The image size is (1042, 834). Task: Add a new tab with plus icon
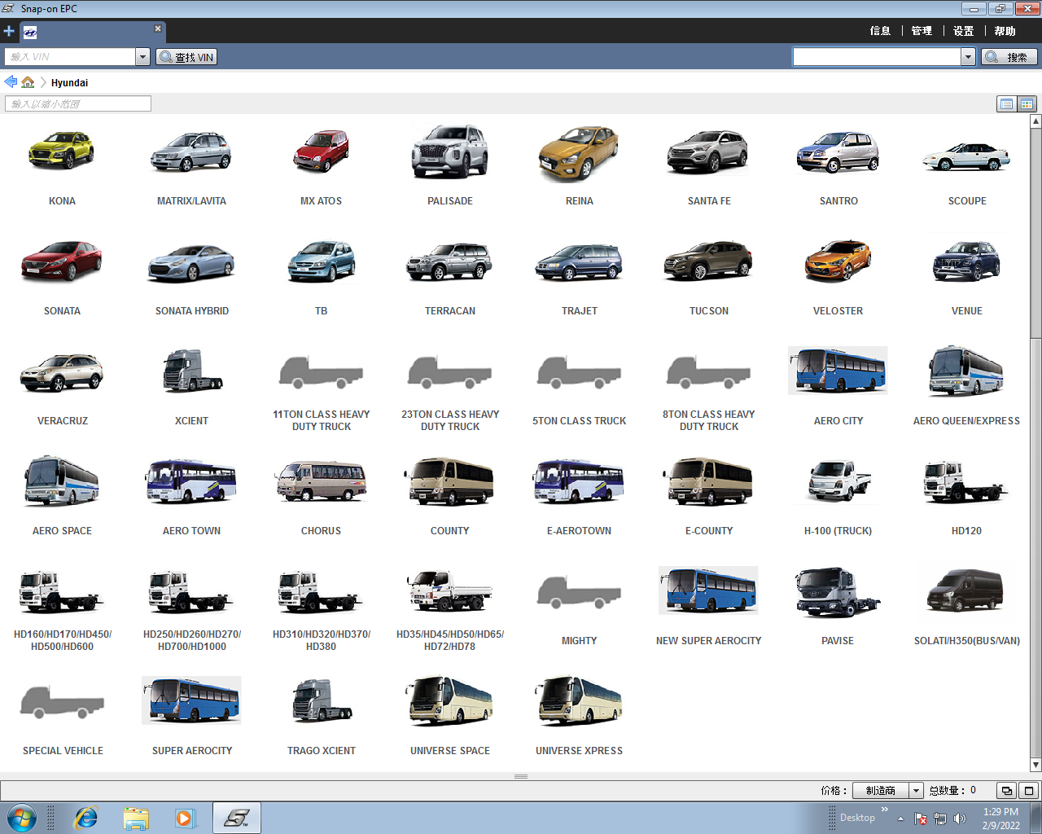click(x=9, y=31)
